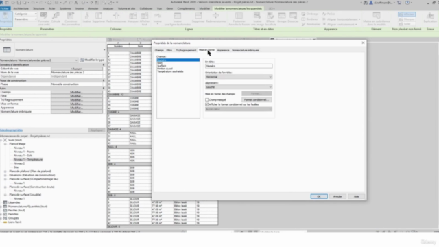Switch to Nomenclature imbriquée tab
Image resolution: width=439 pixels, height=247 pixels.
[246, 50]
